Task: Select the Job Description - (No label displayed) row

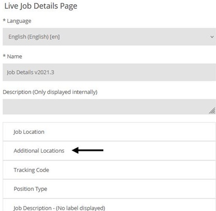Action: click(109, 205)
